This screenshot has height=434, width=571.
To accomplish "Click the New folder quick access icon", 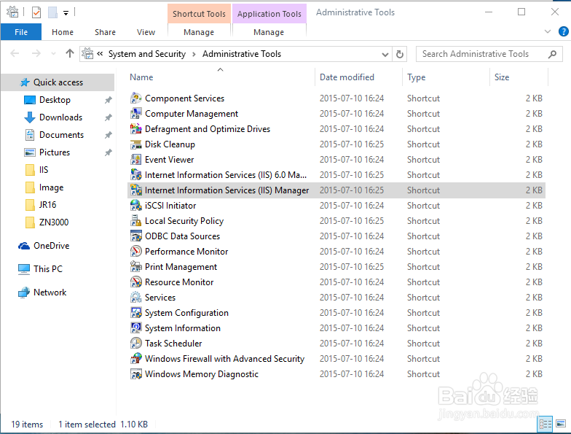I will pos(52,13).
